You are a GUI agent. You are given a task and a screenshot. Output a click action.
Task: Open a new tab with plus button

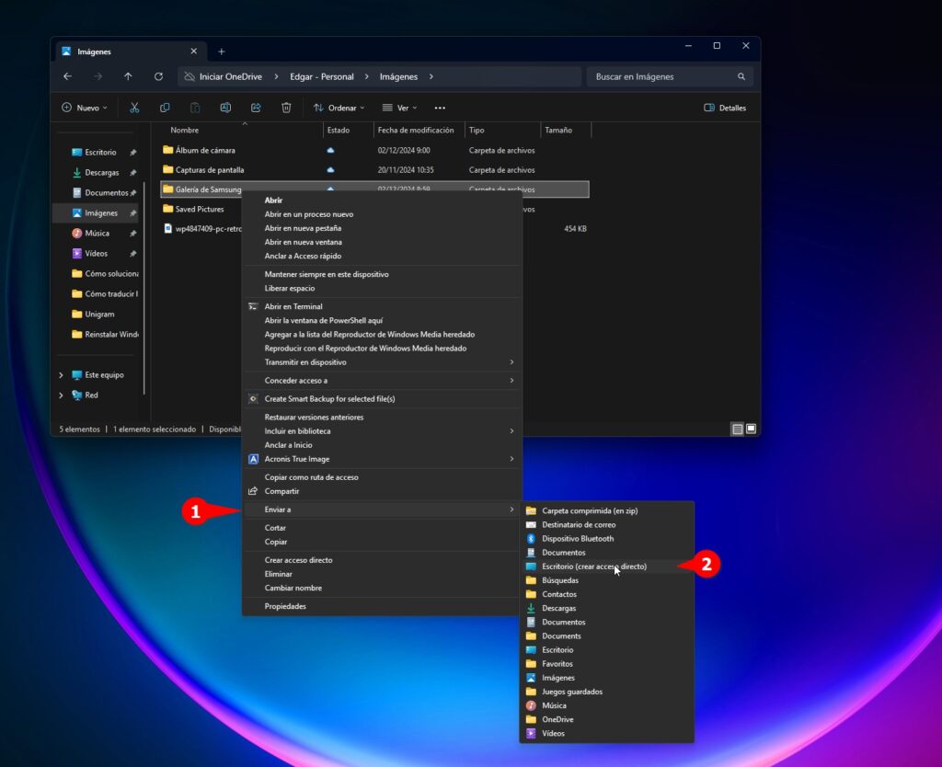(221, 52)
